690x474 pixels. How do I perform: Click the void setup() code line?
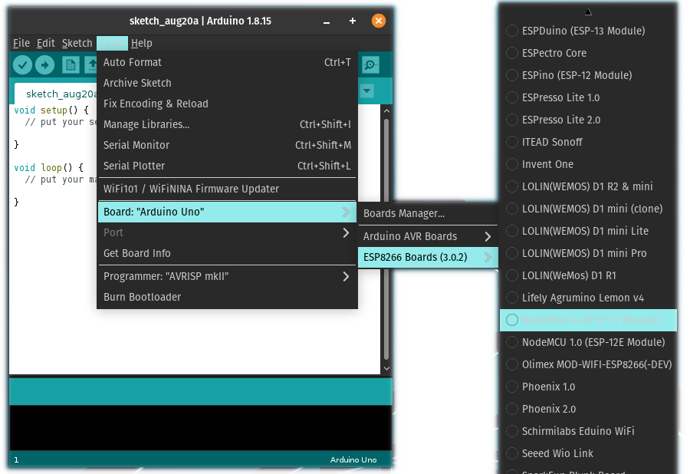[51, 110]
